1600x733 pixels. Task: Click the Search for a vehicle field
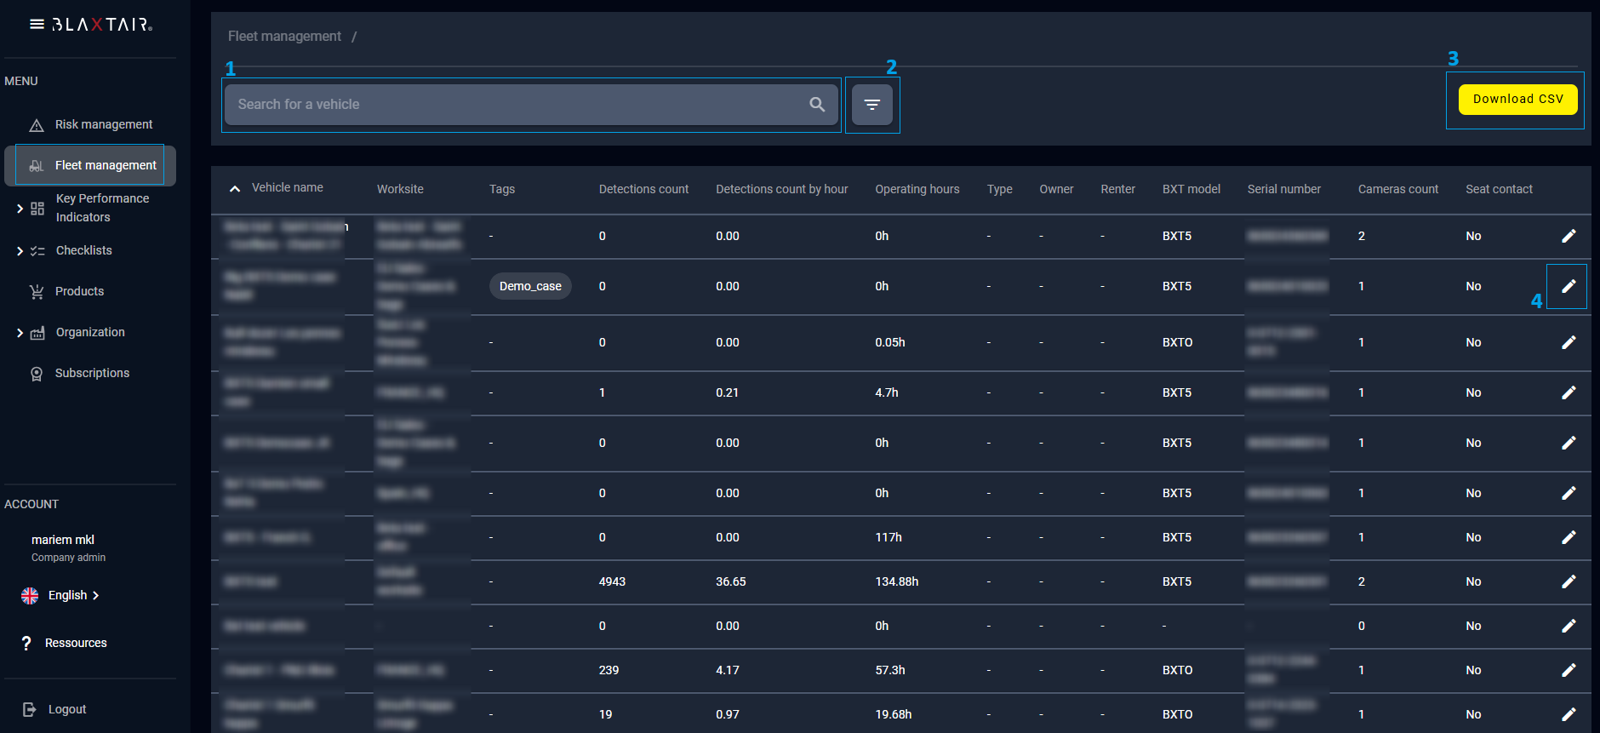[x=511, y=104]
